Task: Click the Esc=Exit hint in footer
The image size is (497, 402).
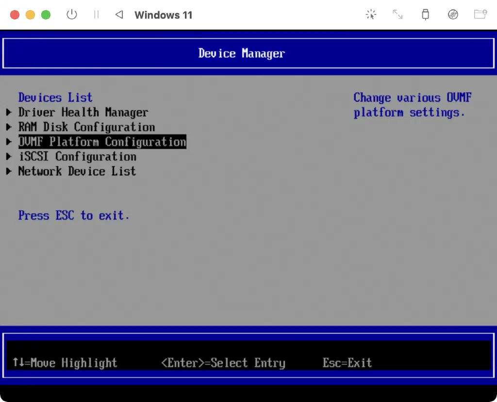Action: tap(347, 363)
